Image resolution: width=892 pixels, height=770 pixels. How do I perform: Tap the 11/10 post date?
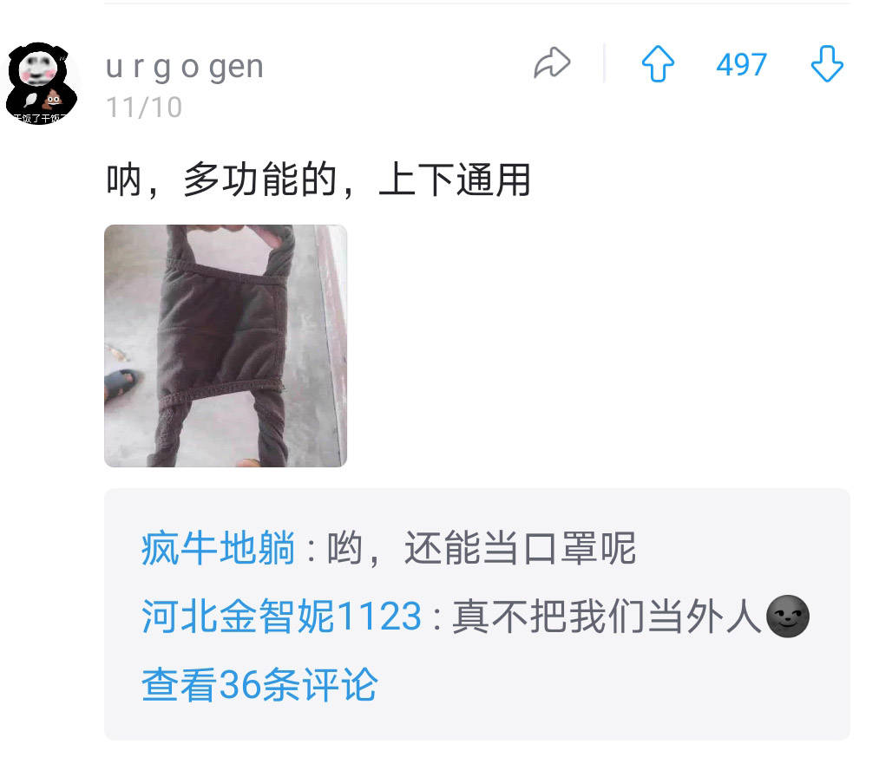[x=144, y=107]
